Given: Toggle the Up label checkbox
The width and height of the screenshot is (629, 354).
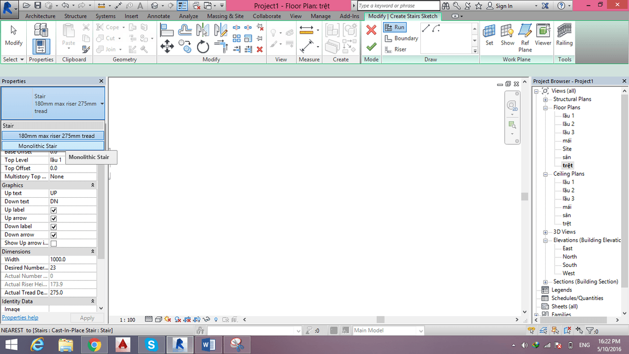Looking at the screenshot, I should (x=53, y=210).
